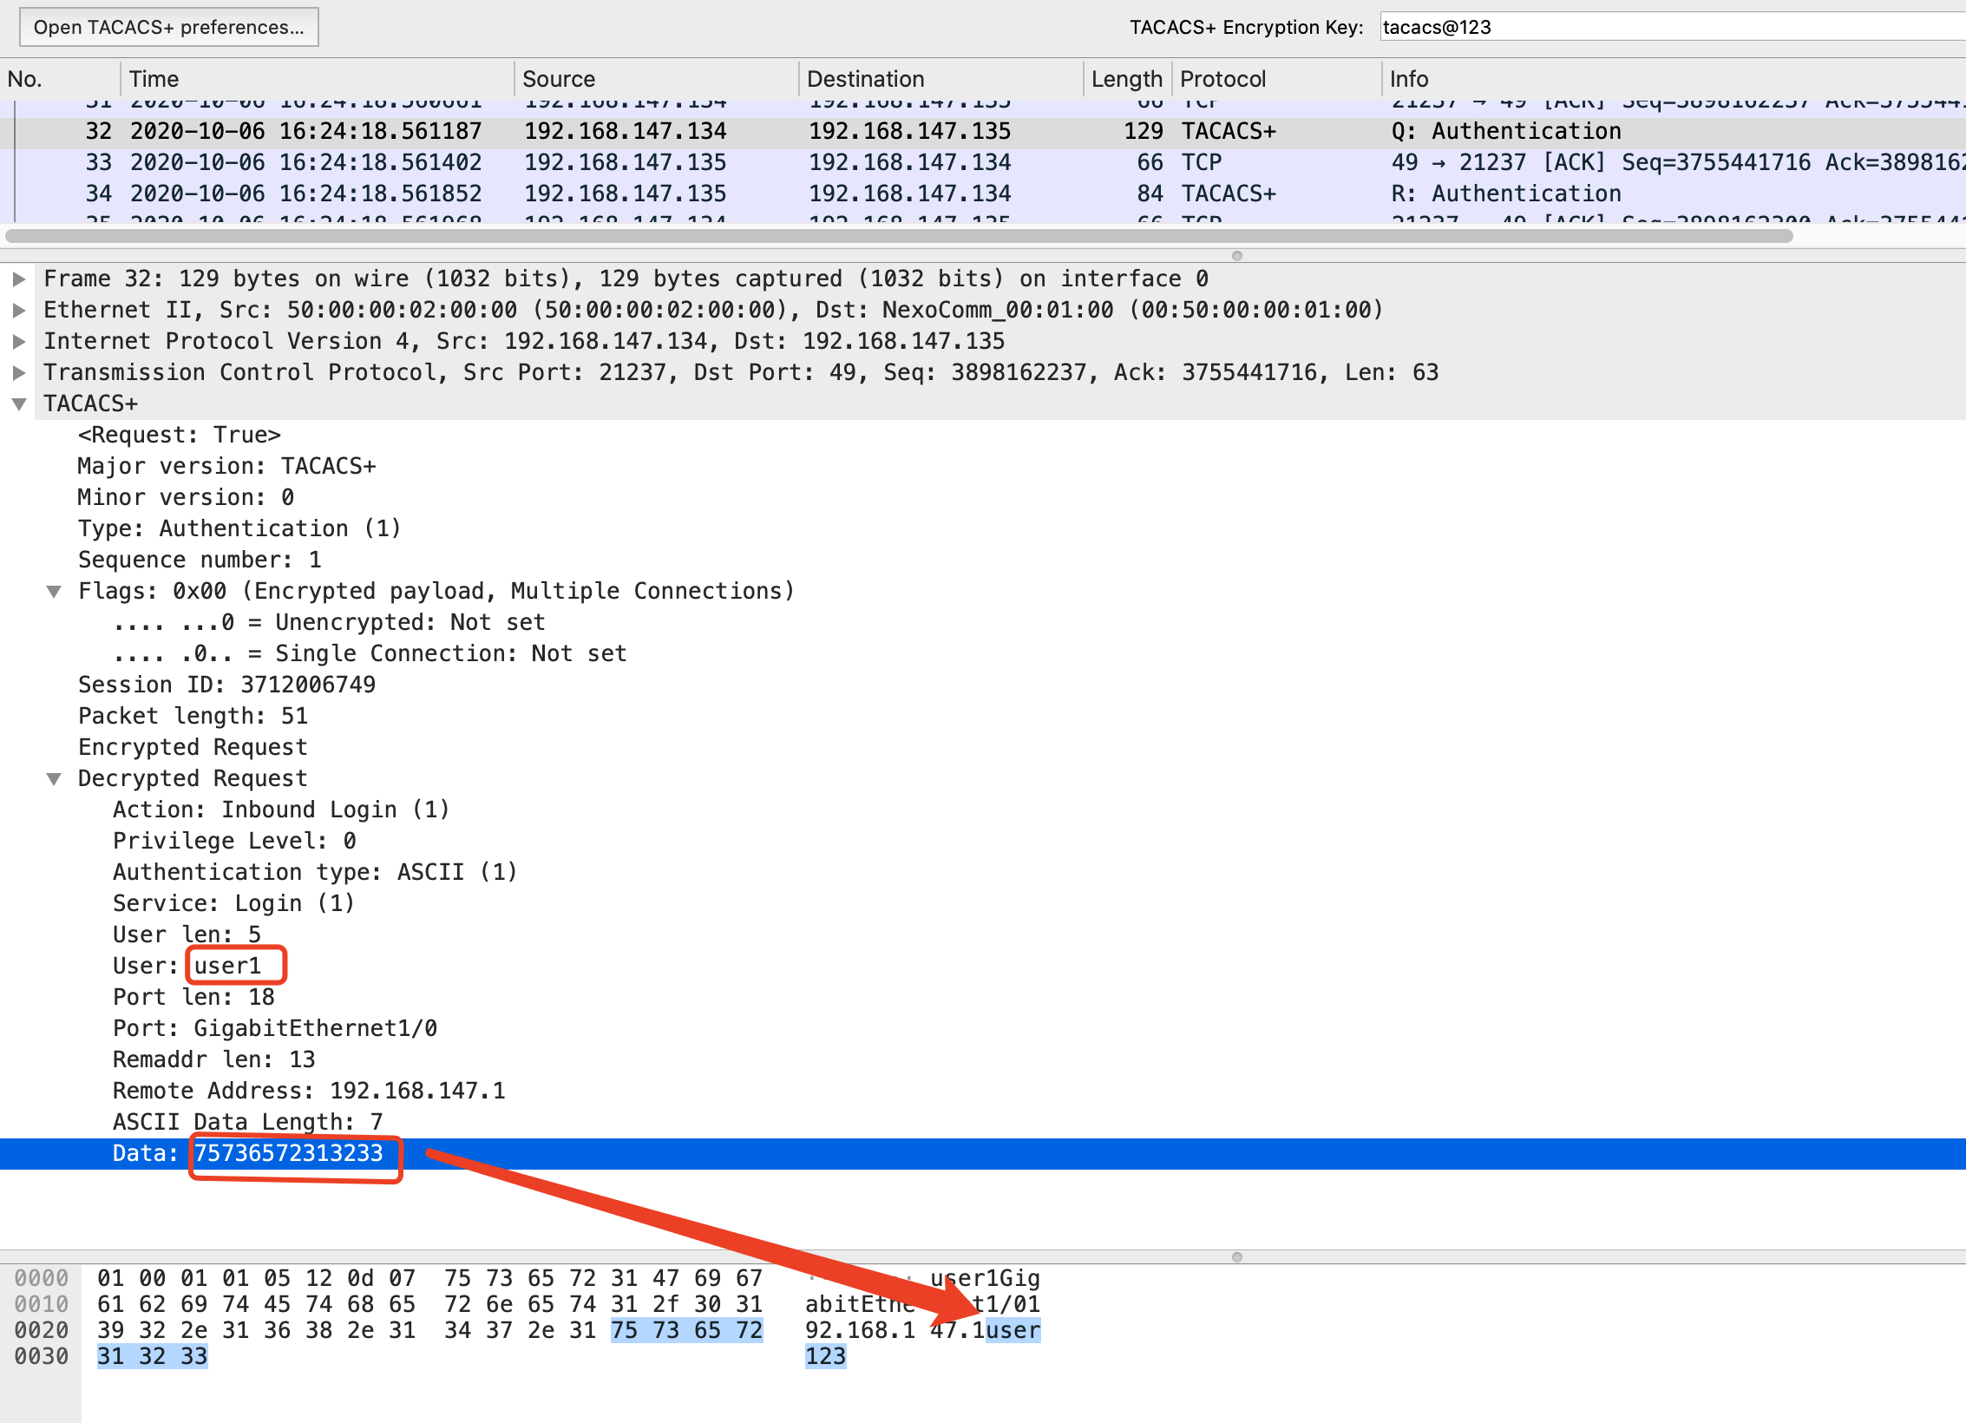Viewport: 1966px width, 1423px height.
Task: Select the Encrypted Request line
Action: (193, 747)
